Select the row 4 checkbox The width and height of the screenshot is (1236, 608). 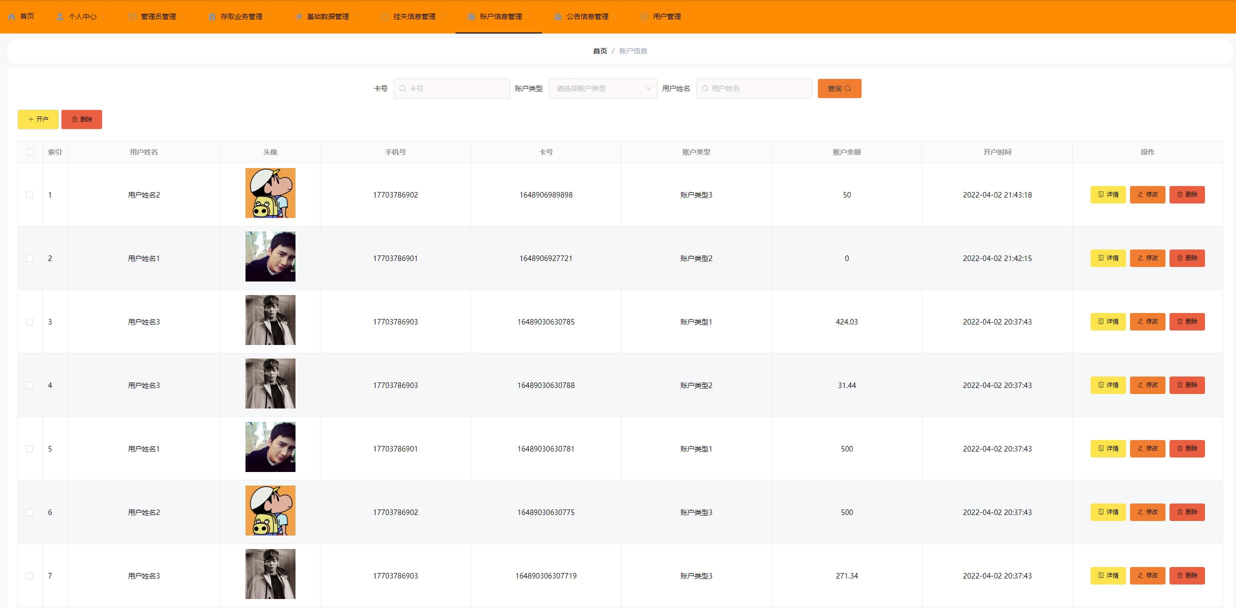[29, 385]
